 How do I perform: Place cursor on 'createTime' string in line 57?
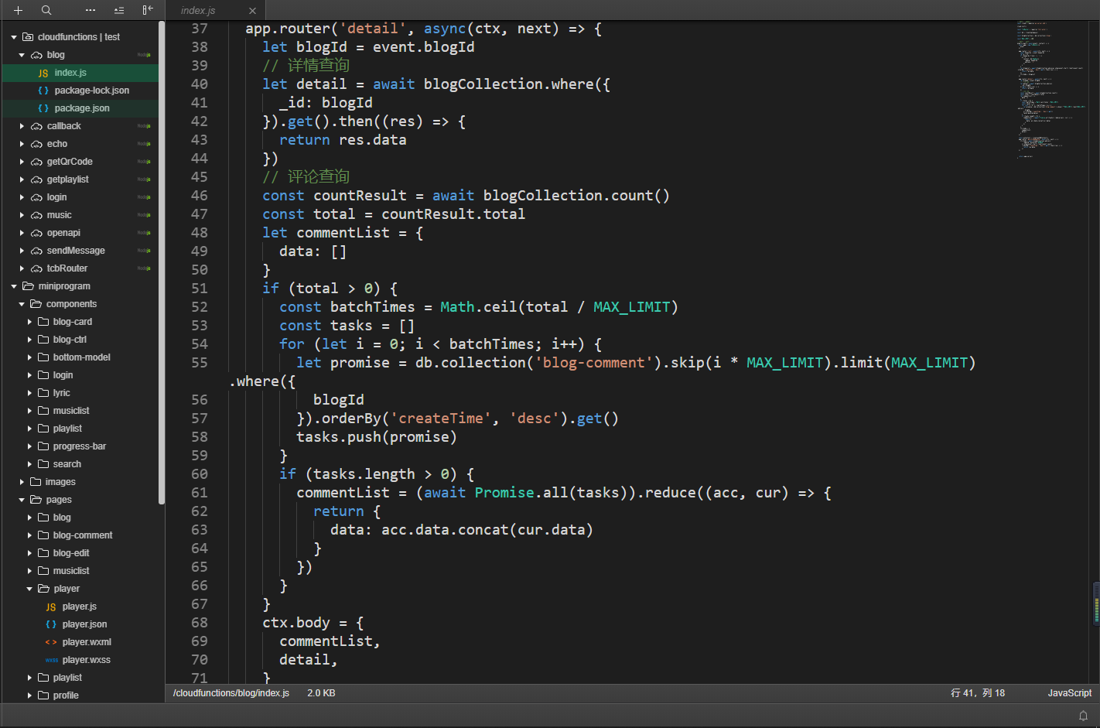[441, 419]
